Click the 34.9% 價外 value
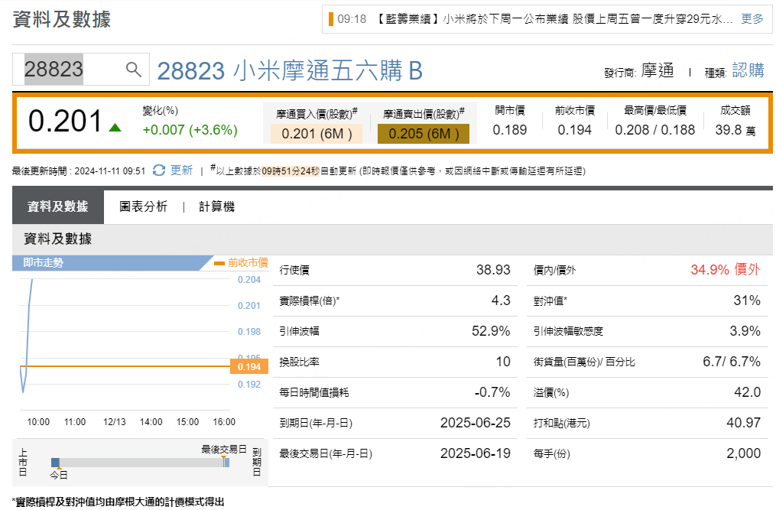776x510 pixels. tap(726, 270)
